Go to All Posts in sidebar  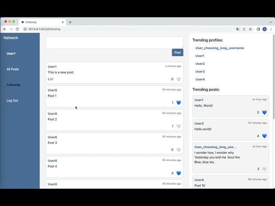click(x=13, y=69)
